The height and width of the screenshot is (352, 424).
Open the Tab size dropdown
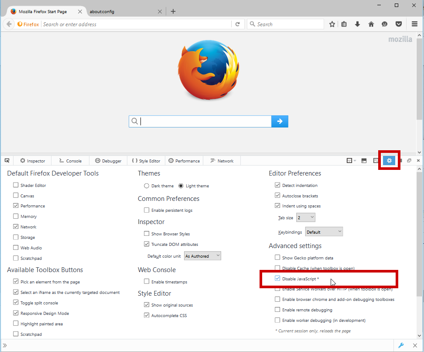(x=305, y=217)
